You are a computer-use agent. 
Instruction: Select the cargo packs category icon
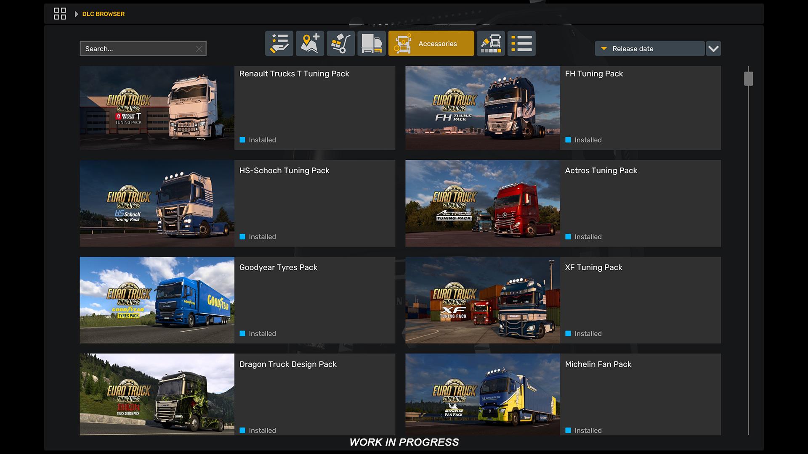click(340, 43)
